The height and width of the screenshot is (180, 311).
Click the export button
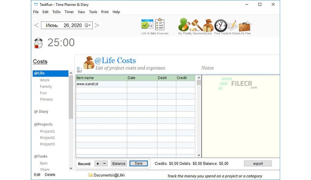tap(258, 164)
